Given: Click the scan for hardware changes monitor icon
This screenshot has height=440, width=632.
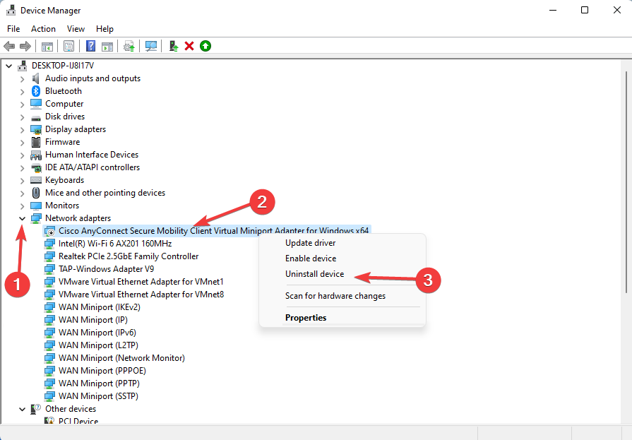Looking at the screenshot, I should (x=151, y=46).
